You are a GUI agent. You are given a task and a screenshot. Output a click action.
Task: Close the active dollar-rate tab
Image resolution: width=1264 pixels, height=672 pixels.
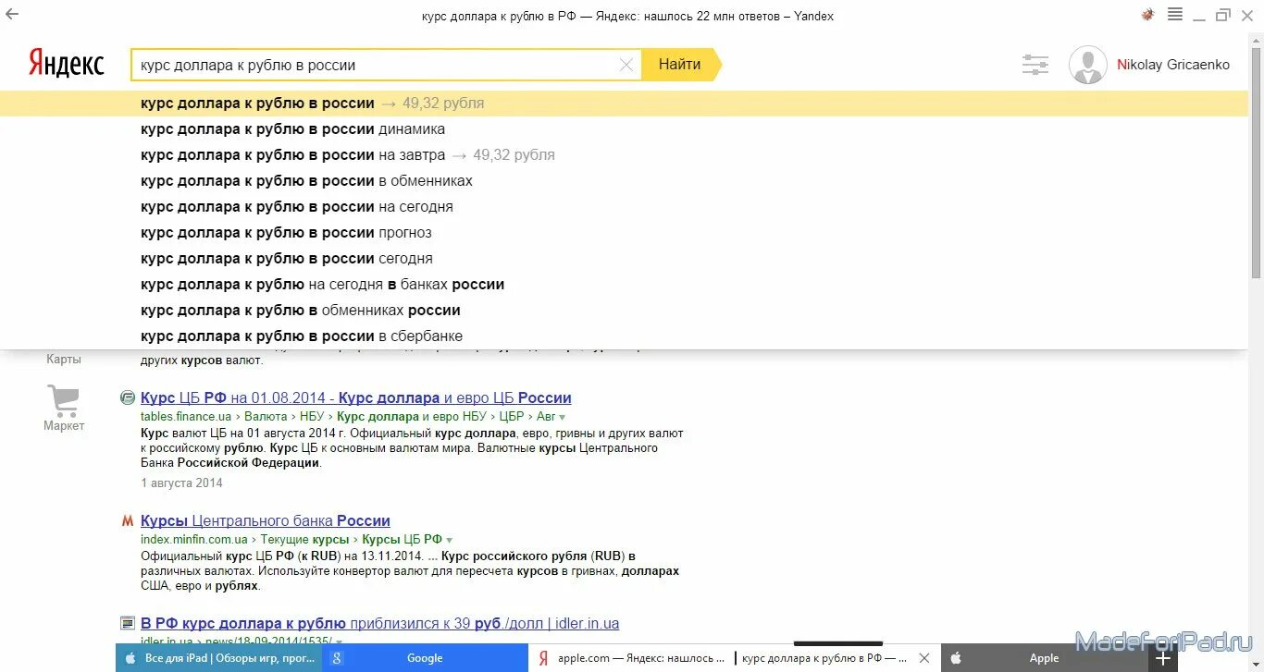923,658
